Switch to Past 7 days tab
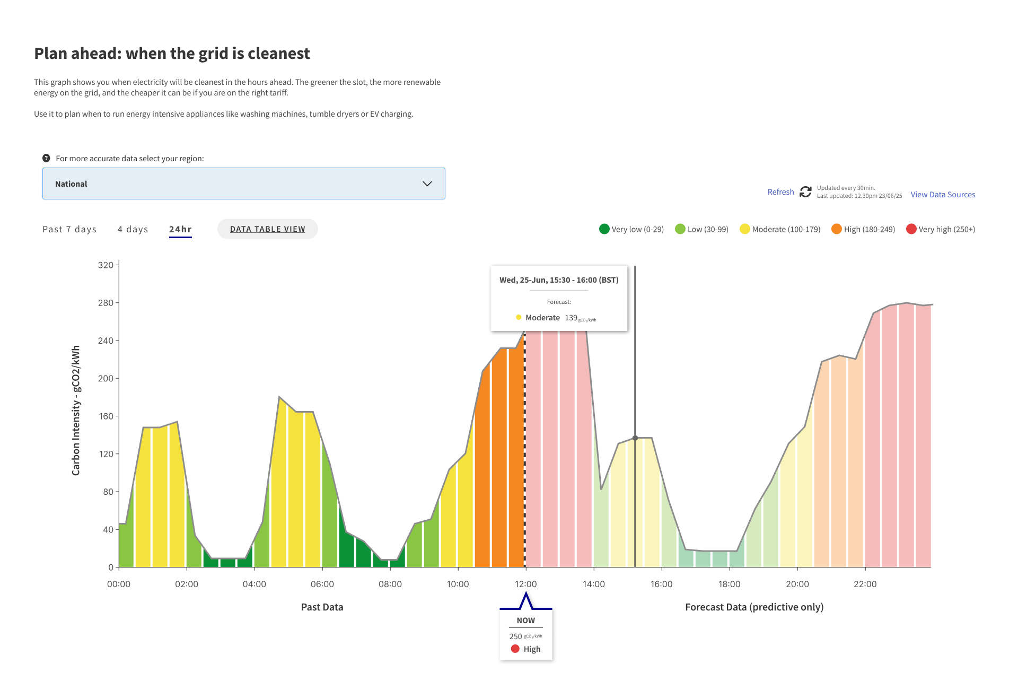The height and width of the screenshot is (681, 1018). click(69, 229)
